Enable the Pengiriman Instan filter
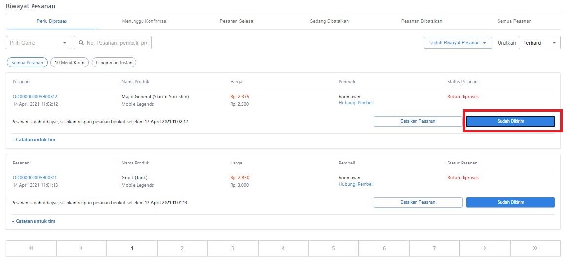Image resolution: width=565 pixels, height=263 pixels. (114, 63)
